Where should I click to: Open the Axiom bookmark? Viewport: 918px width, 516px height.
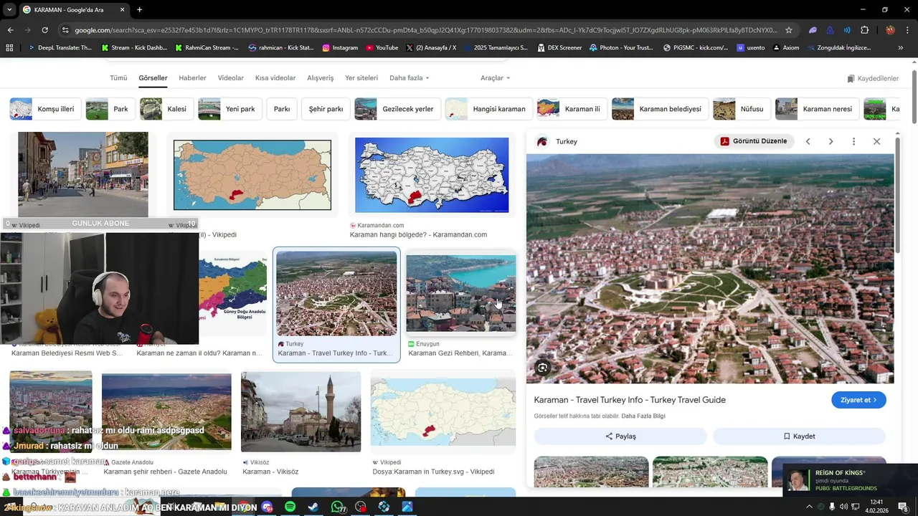tap(785, 48)
